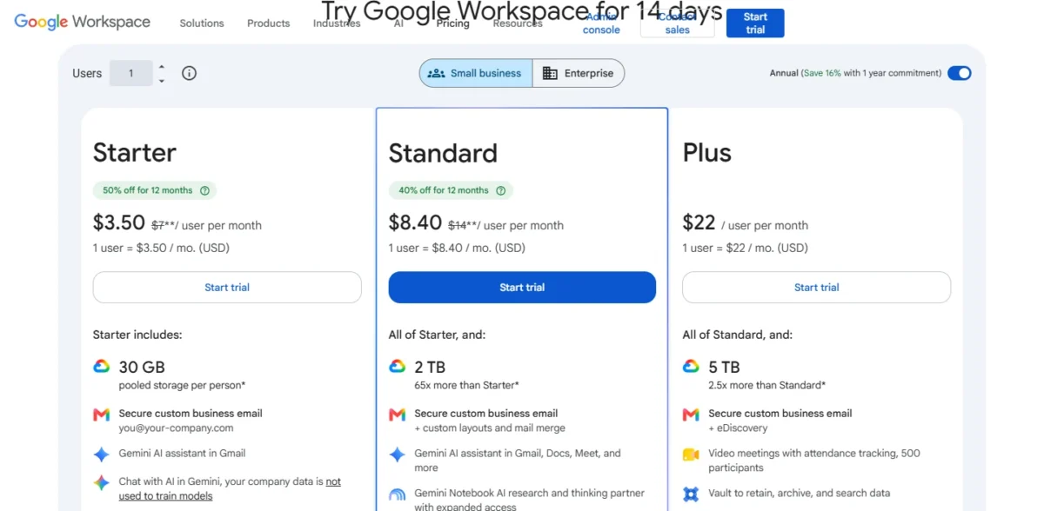The width and height of the screenshot is (1044, 511).
Task: Open the Resources menu
Action: coord(518,23)
